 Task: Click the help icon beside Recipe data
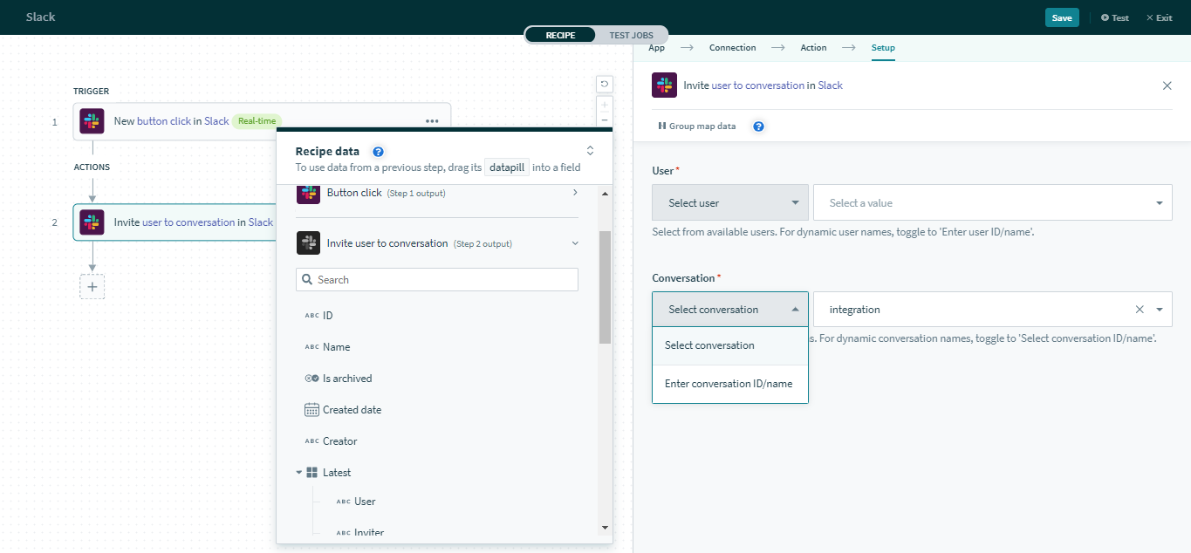[378, 152]
